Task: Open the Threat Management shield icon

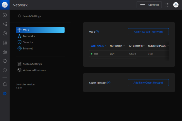Action: [x=5, y=70]
